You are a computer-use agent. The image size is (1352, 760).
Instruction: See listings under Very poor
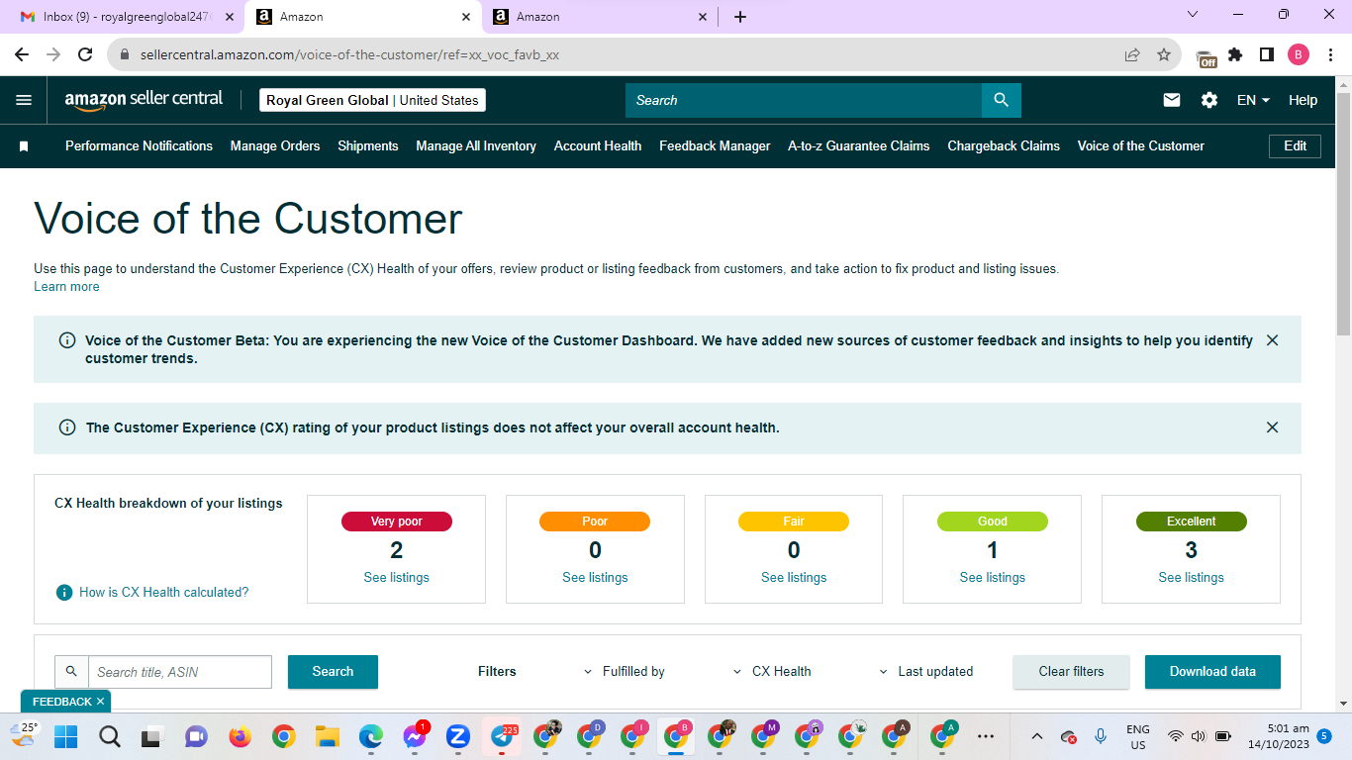click(x=397, y=578)
